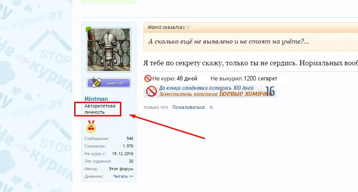358x192 pixels.
Task: Click the bee icon on Занятой badge
Action: [x=95, y=83]
